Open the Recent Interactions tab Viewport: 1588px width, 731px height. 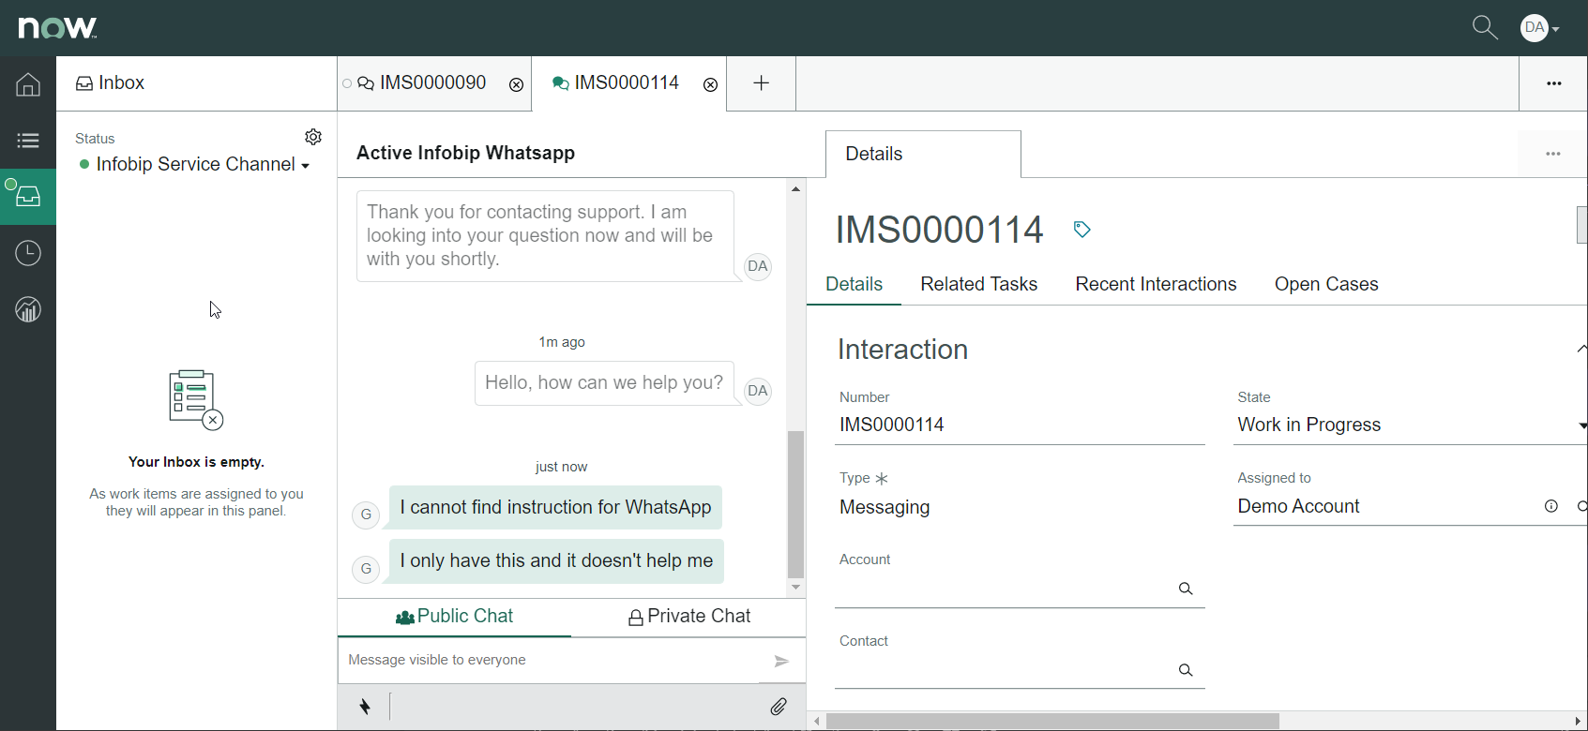pyautogui.click(x=1156, y=285)
